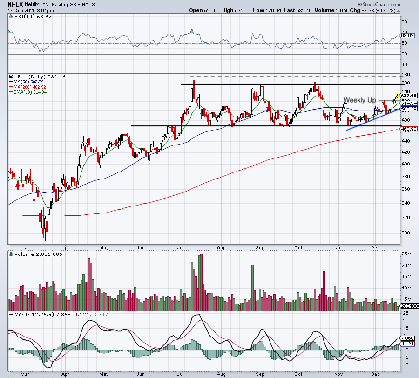Click the 'Open 529.00' header value
Screen dimensions: 419x378
[204, 10]
